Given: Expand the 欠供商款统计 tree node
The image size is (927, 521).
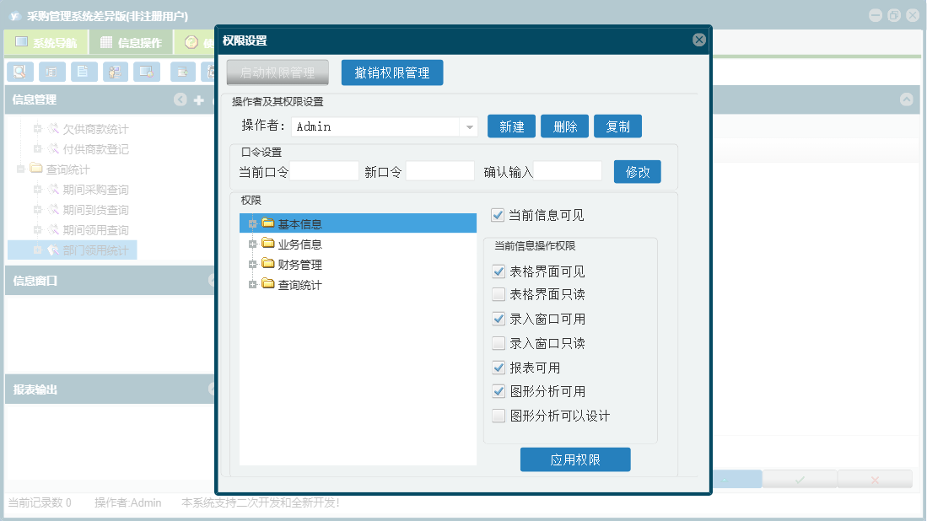Looking at the screenshot, I should (37, 128).
